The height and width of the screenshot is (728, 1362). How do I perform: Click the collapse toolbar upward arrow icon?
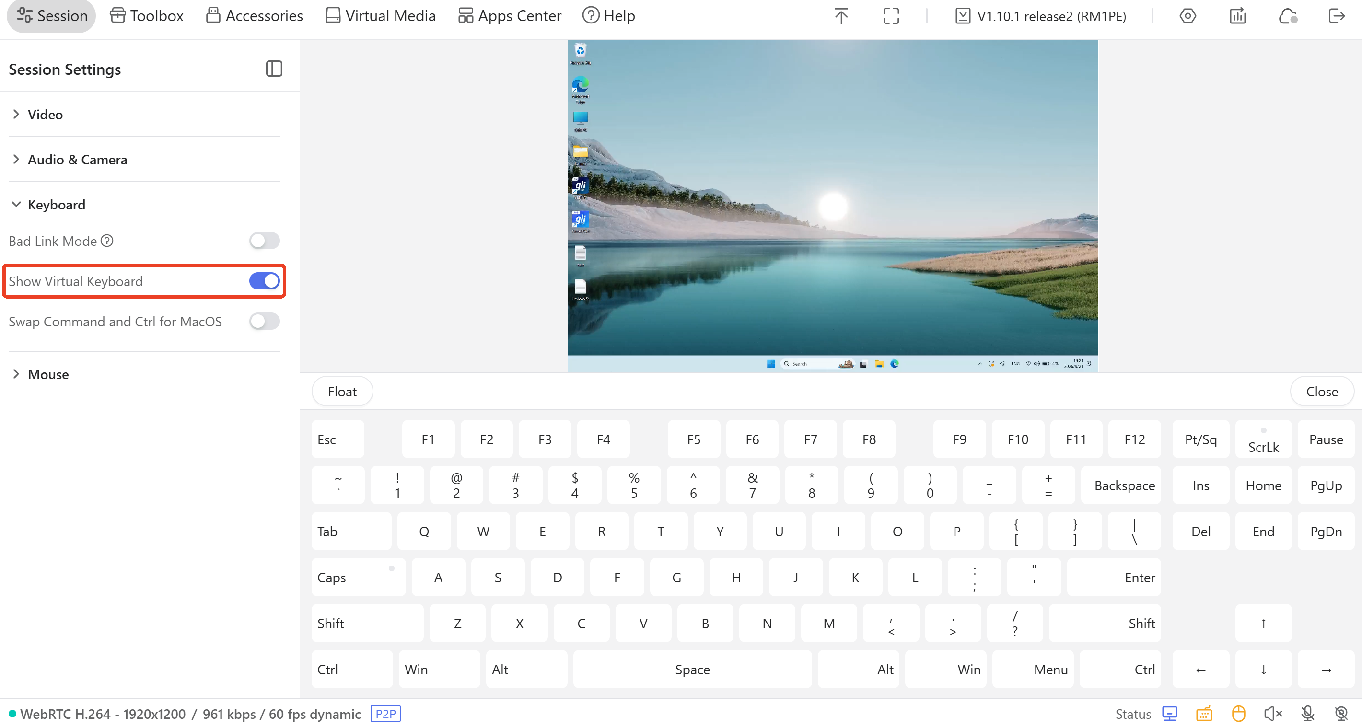841,16
